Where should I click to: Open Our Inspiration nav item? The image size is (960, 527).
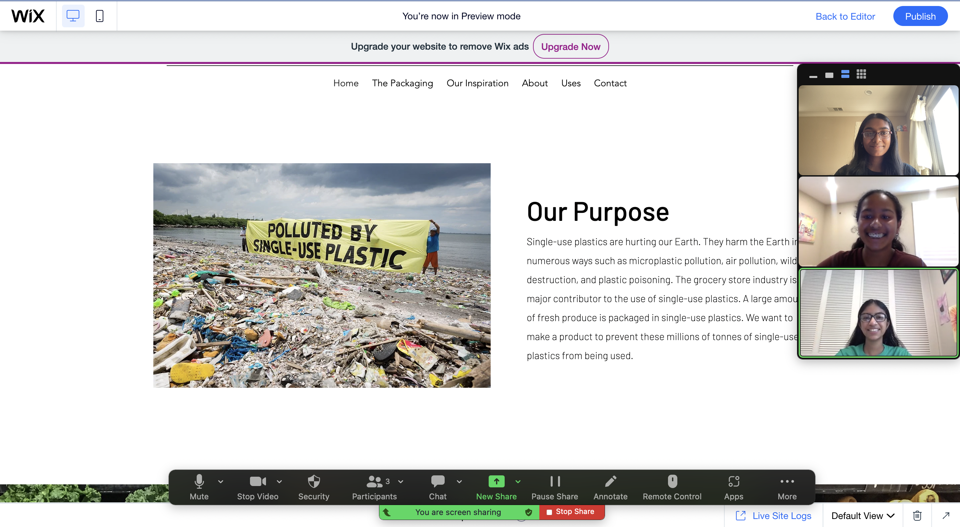click(x=477, y=83)
